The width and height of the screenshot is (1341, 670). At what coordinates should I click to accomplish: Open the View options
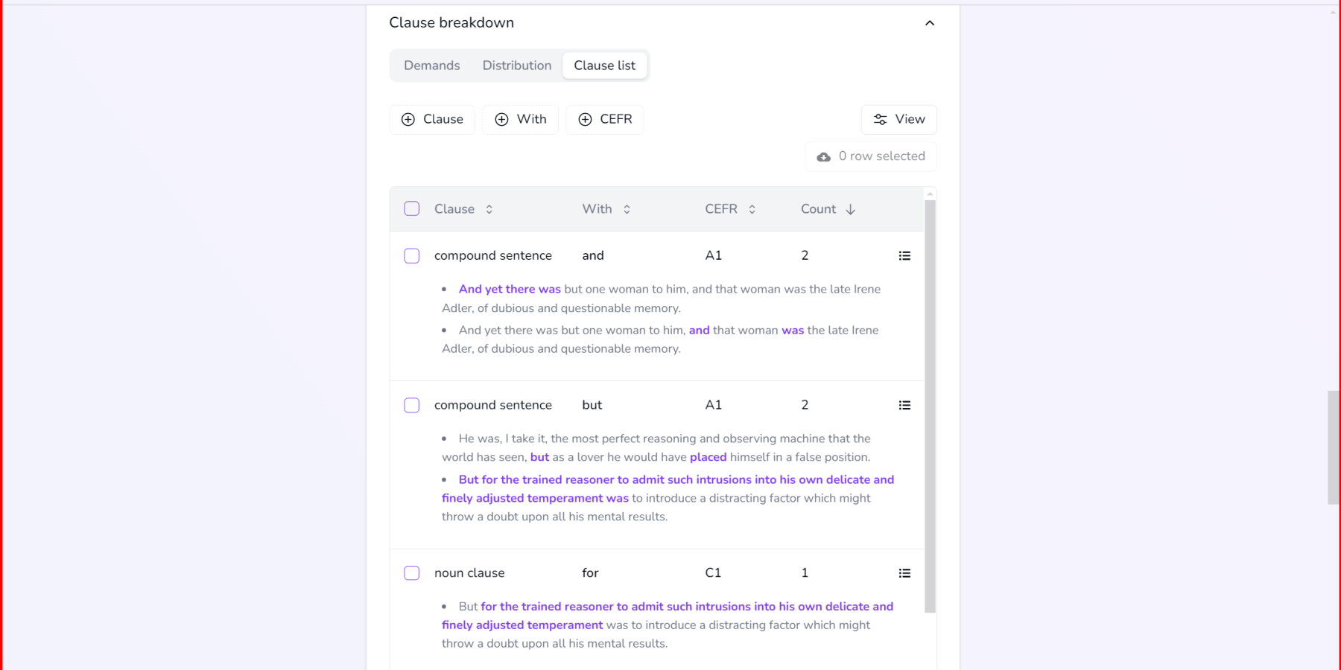pos(898,119)
